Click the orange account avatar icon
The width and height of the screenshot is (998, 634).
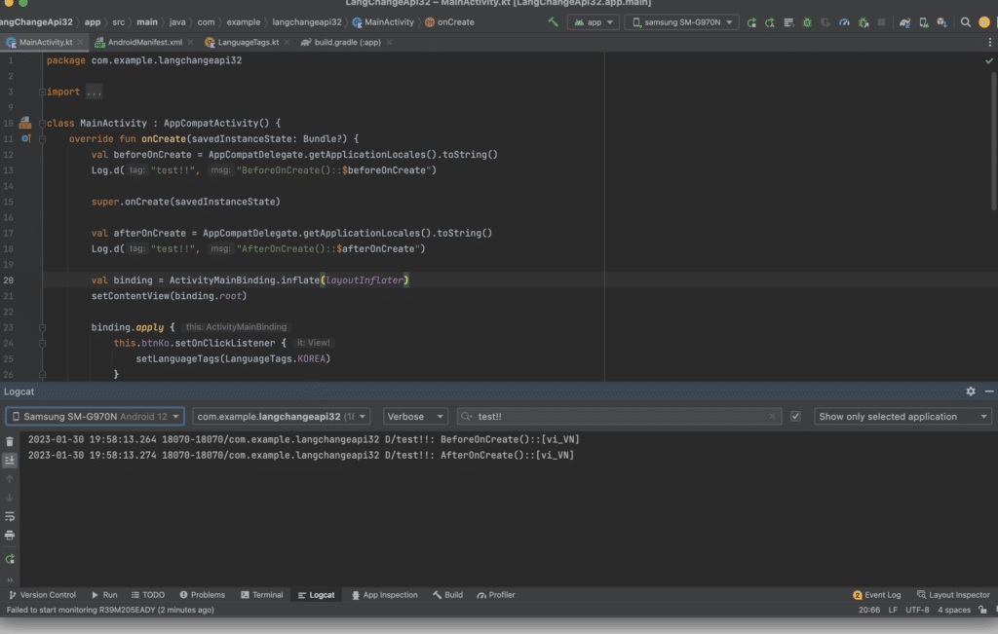click(x=984, y=22)
